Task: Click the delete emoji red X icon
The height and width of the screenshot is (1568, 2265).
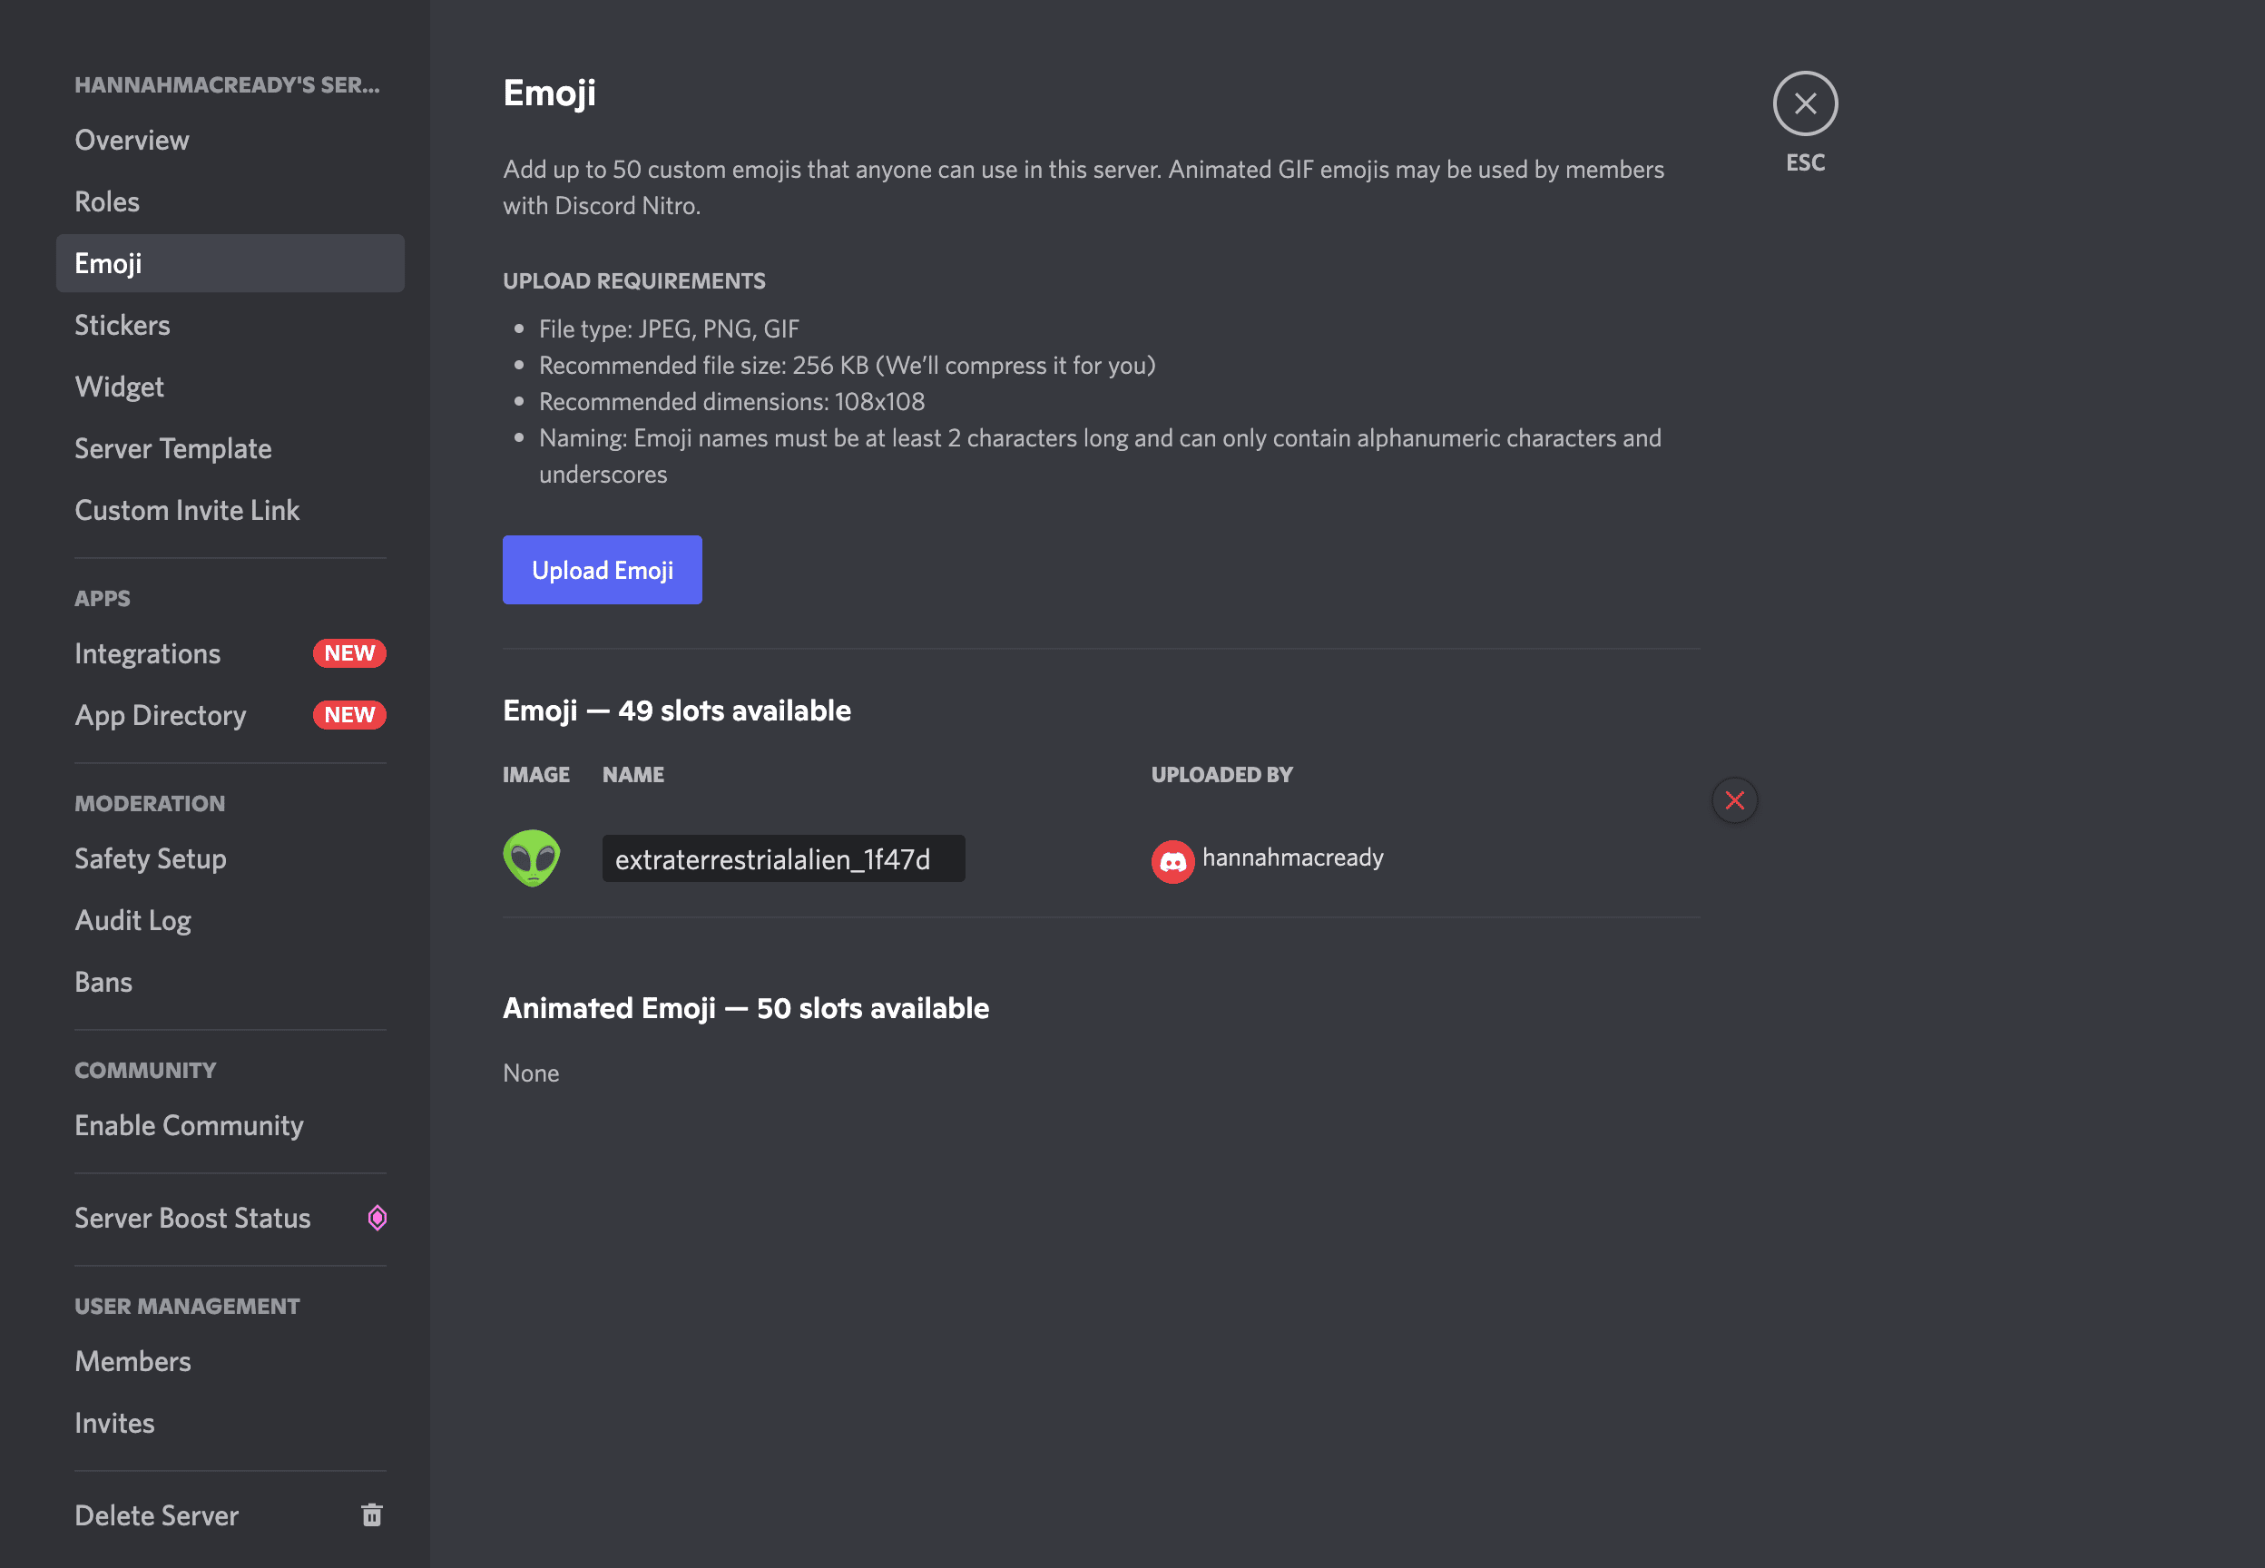Action: 1733,799
